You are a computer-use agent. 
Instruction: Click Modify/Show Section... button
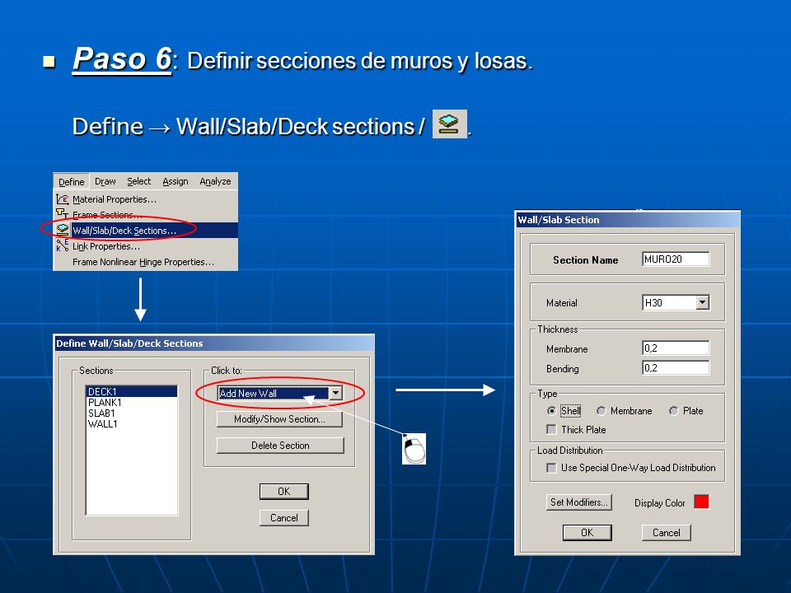coord(279,419)
